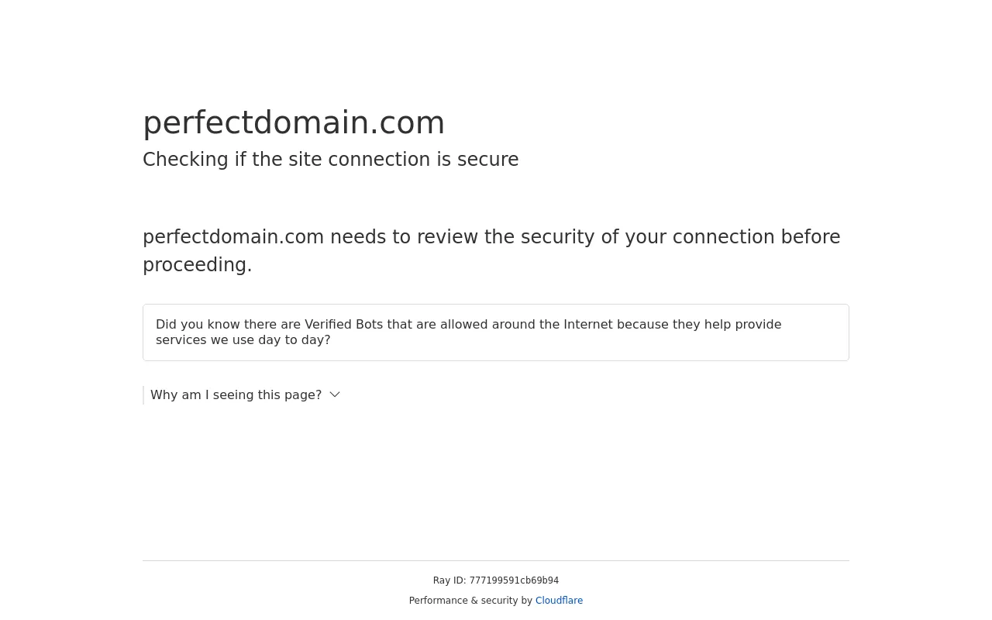Click the word "Checking" in the subheading
This screenshot has width=992, height=620.
coord(185,160)
